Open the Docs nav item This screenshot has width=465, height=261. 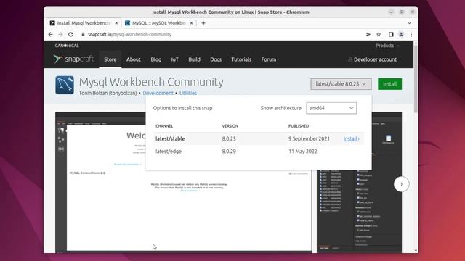point(216,59)
